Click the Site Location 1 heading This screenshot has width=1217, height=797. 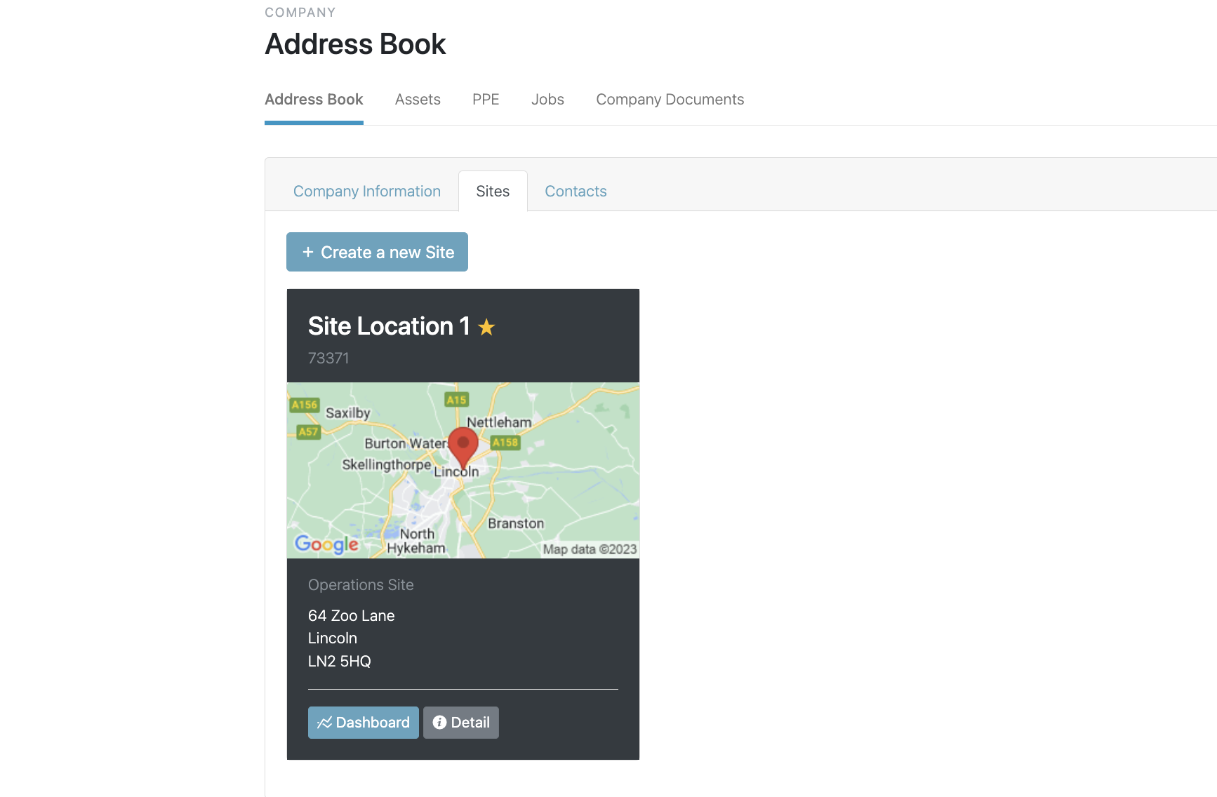[x=389, y=326]
